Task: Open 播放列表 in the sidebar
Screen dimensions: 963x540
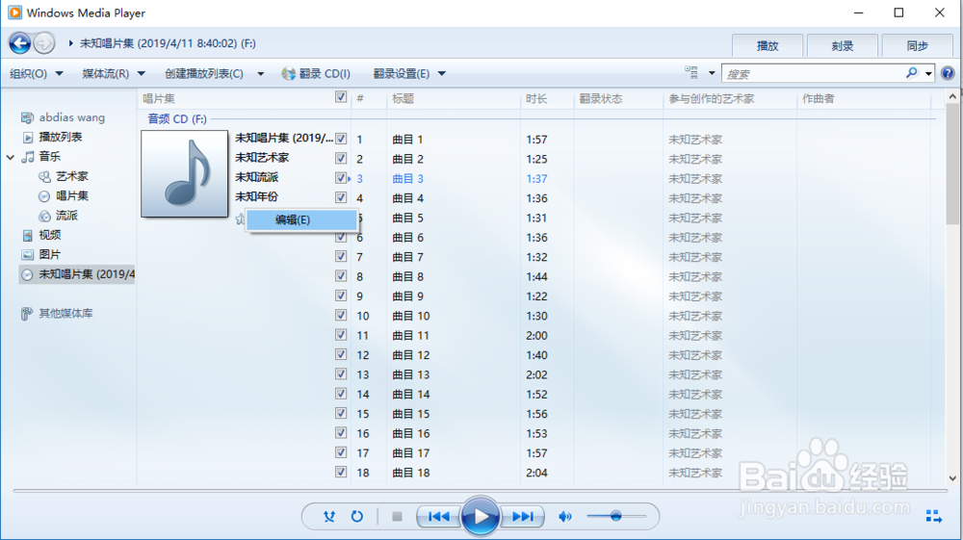Action: click(60, 137)
